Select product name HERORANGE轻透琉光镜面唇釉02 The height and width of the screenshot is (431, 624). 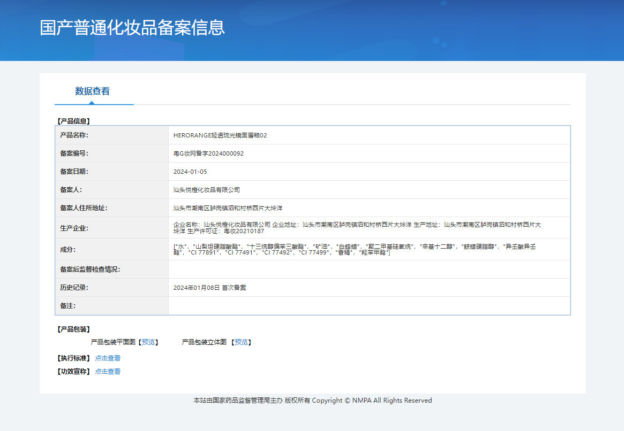pyautogui.click(x=220, y=135)
